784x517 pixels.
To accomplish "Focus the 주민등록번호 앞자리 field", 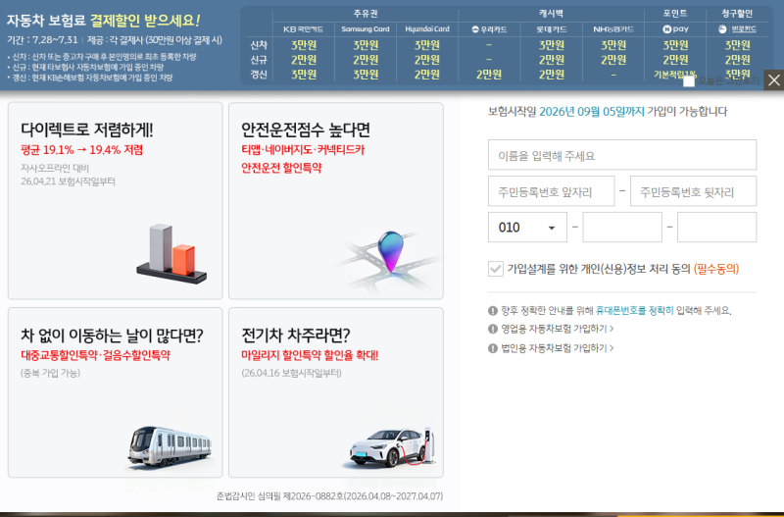I will coord(551,191).
